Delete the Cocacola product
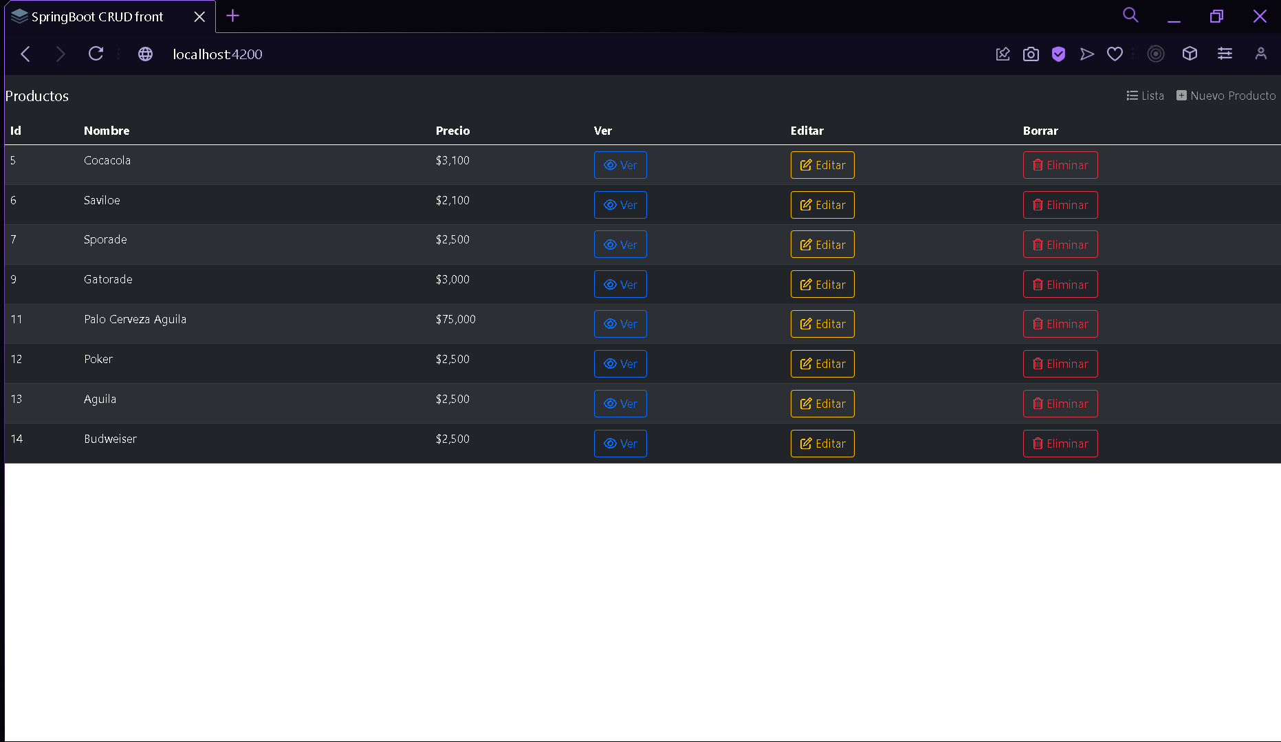1281x742 pixels. coord(1060,165)
